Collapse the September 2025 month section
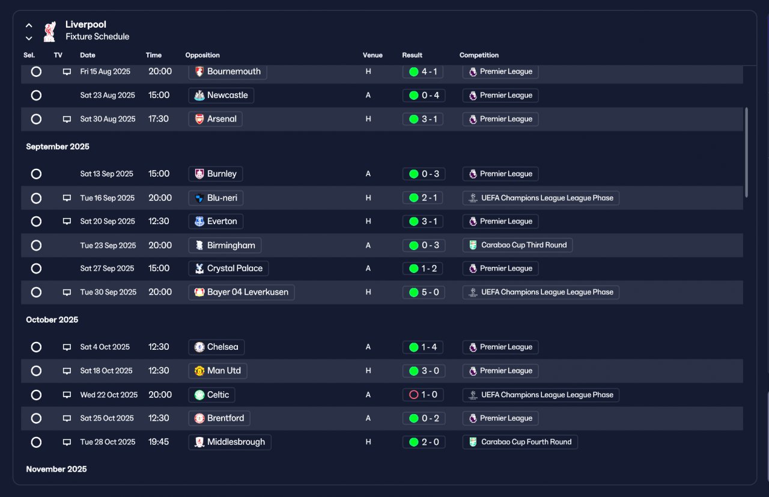Screen dimensions: 769x497 (58, 147)
